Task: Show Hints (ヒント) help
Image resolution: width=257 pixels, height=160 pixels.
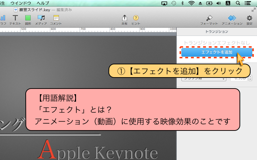Action: coord(136,20)
